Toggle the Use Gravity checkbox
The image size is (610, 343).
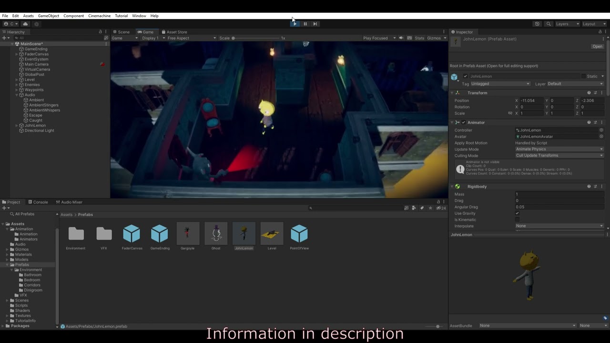tap(518, 213)
